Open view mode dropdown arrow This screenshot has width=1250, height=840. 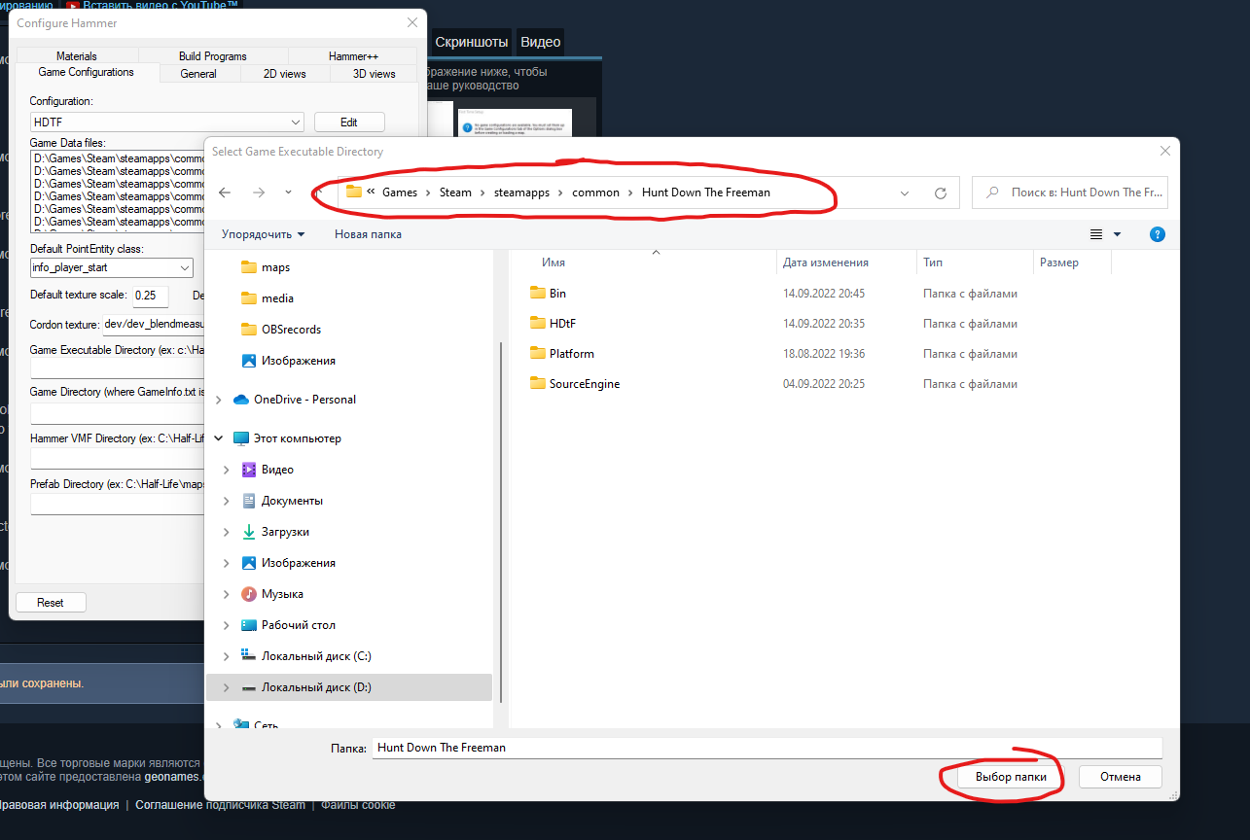coord(1117,234)
